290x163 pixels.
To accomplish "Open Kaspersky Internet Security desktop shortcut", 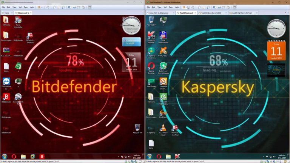I will (151, 37).
